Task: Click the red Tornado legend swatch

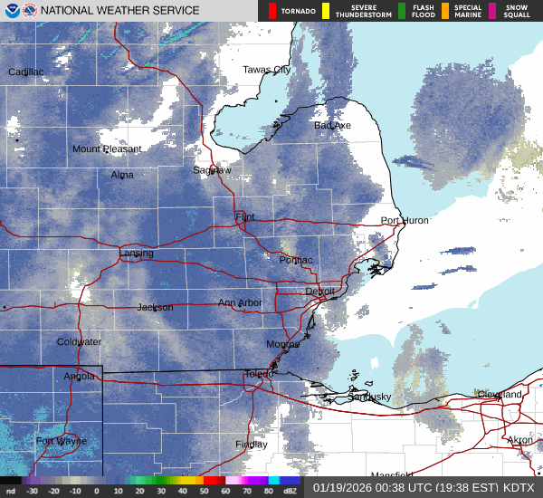Action: tap(271, 11)
